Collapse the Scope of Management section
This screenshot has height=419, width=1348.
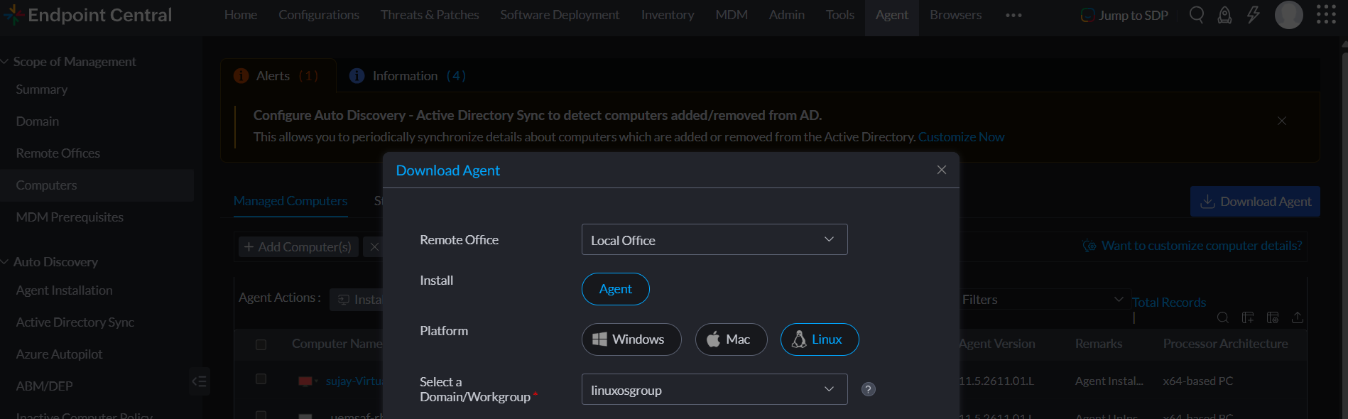(5, 62)
